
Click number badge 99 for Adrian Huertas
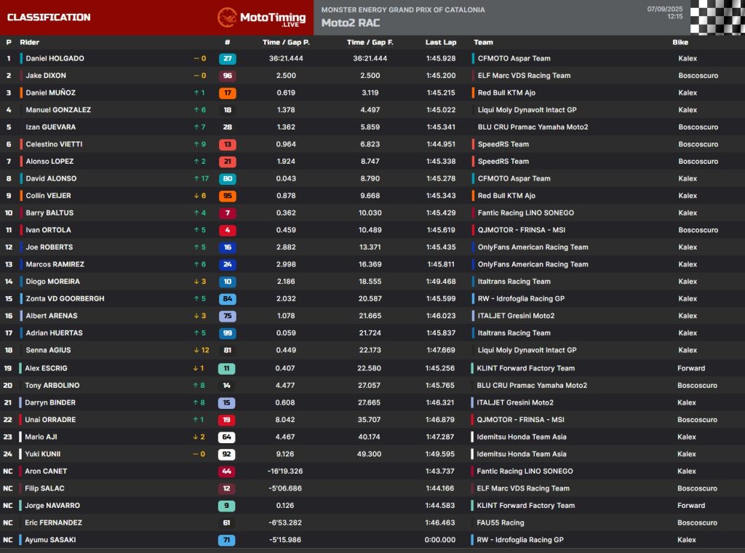point(228,333)
